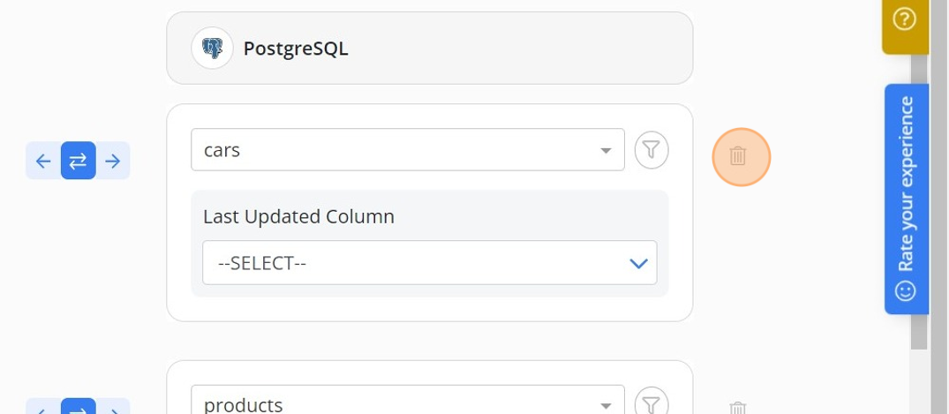The image size is (949, 414).
Task: Open the Rate your experience panel
Action: pos(906,199)
